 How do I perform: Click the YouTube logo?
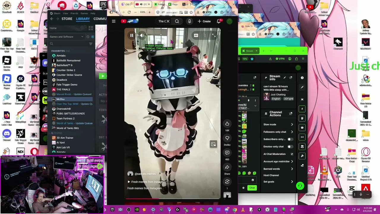click(130, 21)
